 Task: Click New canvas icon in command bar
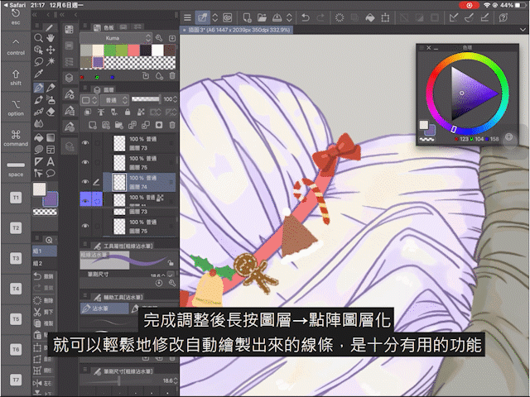click(x=248, y=17)
